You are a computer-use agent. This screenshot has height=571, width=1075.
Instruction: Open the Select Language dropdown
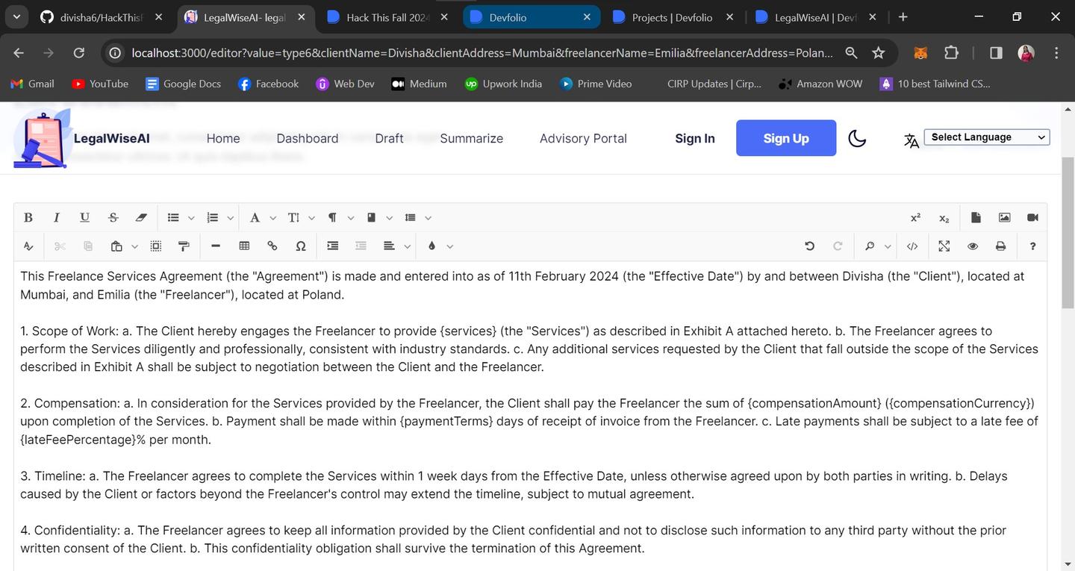(x=987, y=137)
